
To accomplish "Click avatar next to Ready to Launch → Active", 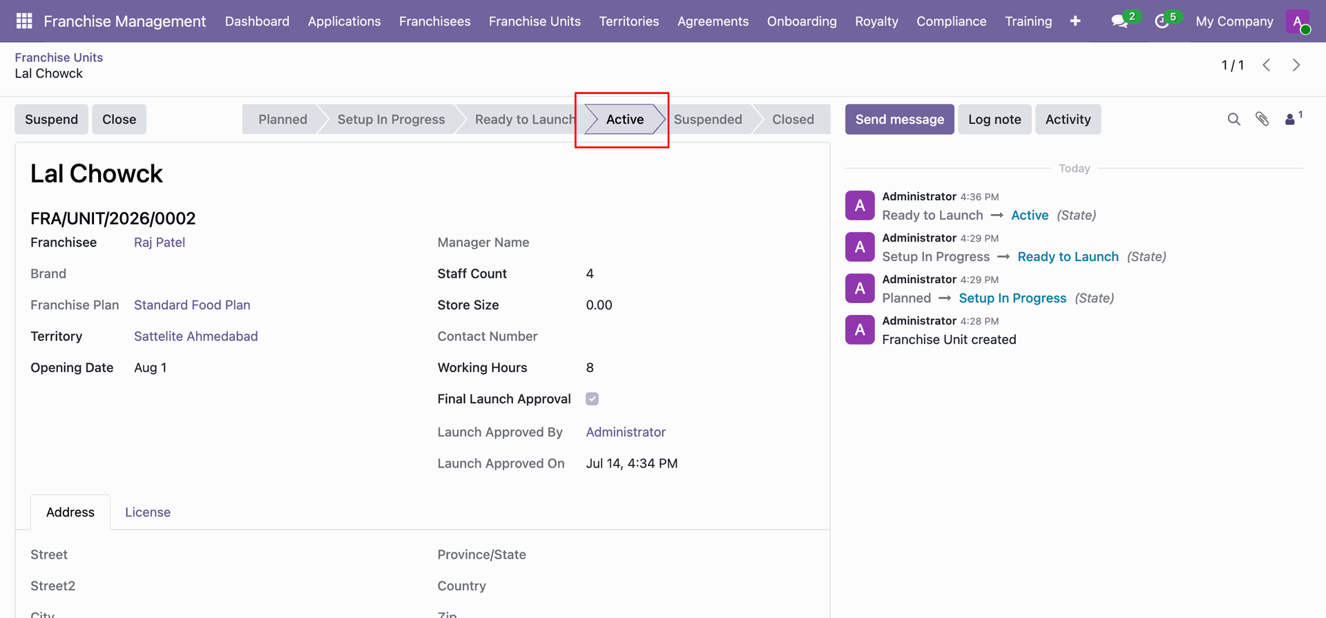I will 860,205.
